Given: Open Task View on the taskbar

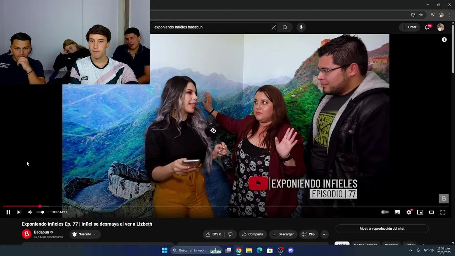Looking at the screenshot, I should click(229, 250).
